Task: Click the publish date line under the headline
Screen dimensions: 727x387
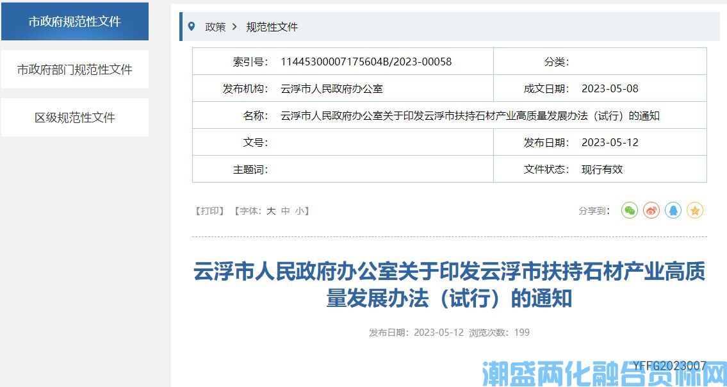Action: point(416,333)
